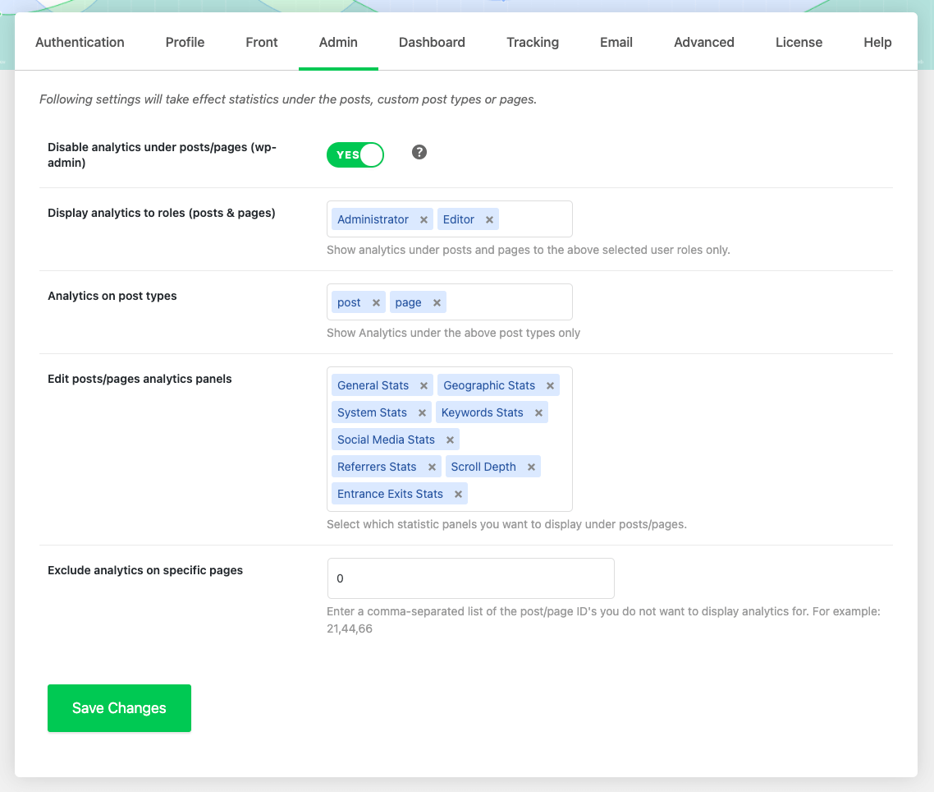Open the analytics panels multi-select box
The height and width of the screenshot is (792, 934).
pos(517,493)
